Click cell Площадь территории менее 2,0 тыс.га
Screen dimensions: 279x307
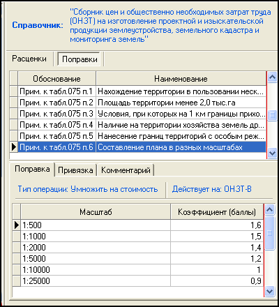coord(181,103)
